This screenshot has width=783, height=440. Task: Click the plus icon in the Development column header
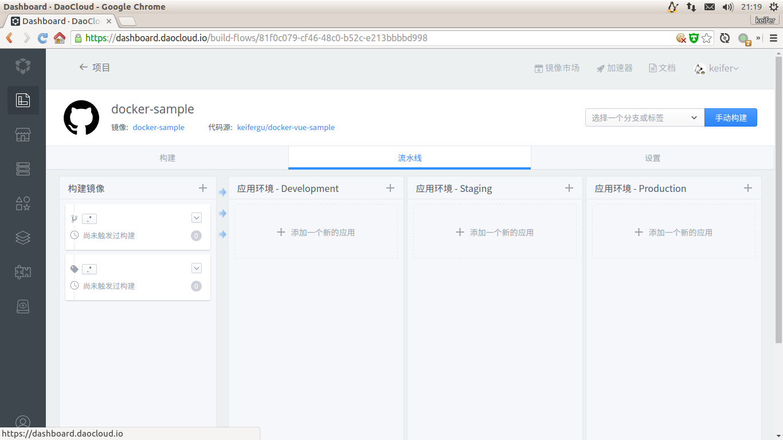[x=390, y=188]
